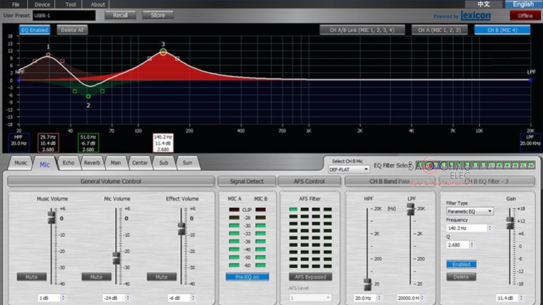The width and height of the screenshot is (543, 305).
Task: Open the File menu
Action: pyautogui.click(x=16, y=4)
